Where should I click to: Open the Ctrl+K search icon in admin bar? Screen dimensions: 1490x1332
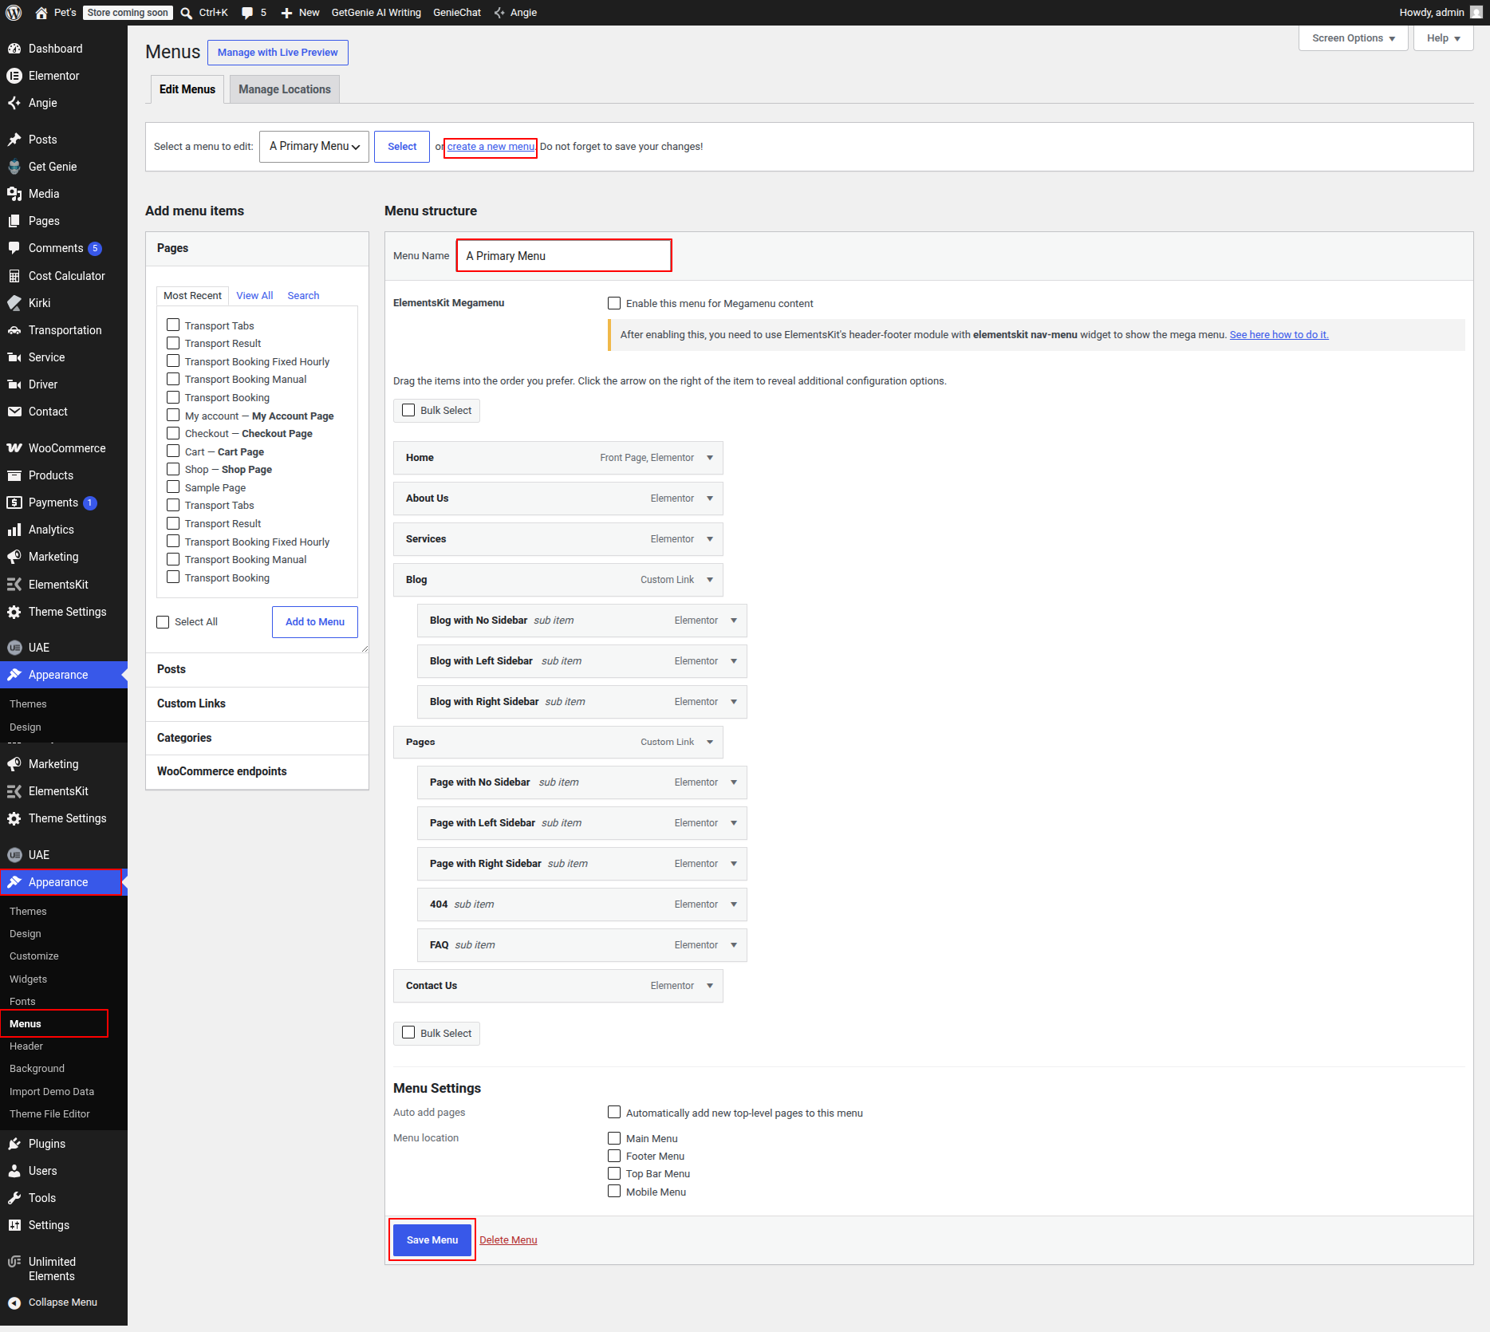[x=186, y=13]
